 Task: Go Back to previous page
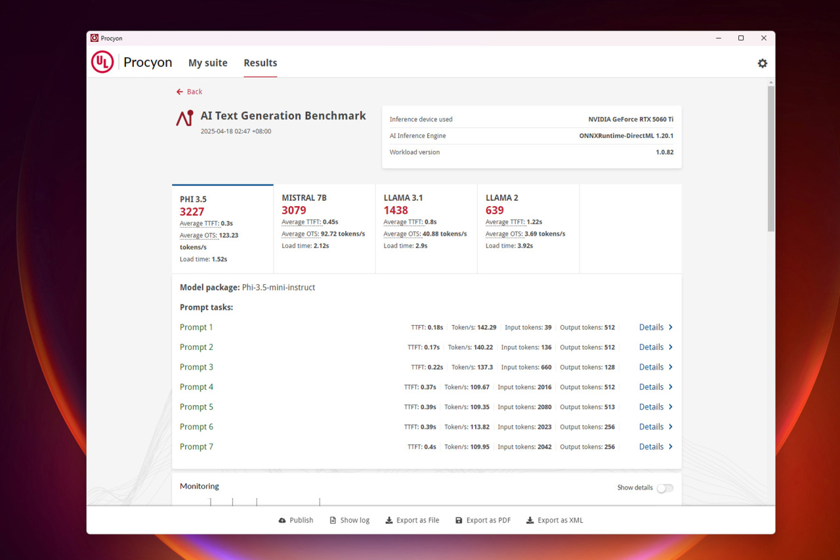[189, 92]
